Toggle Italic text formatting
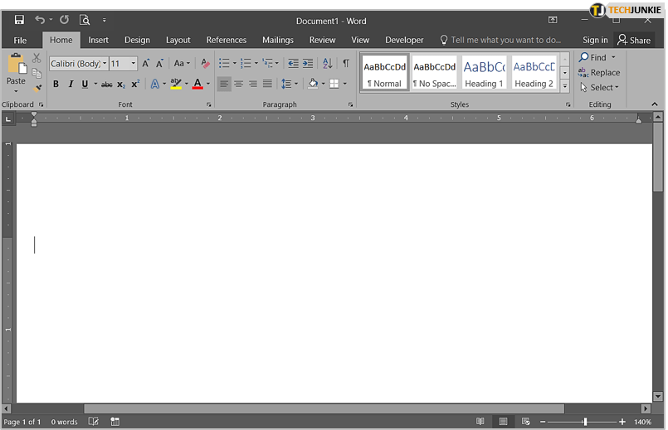668x430 pixels. (x=71, y=84)
